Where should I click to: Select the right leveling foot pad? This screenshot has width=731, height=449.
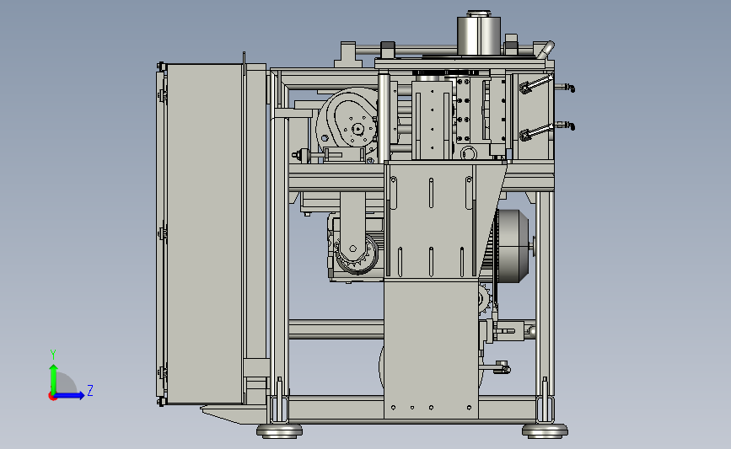coord(545,430)
